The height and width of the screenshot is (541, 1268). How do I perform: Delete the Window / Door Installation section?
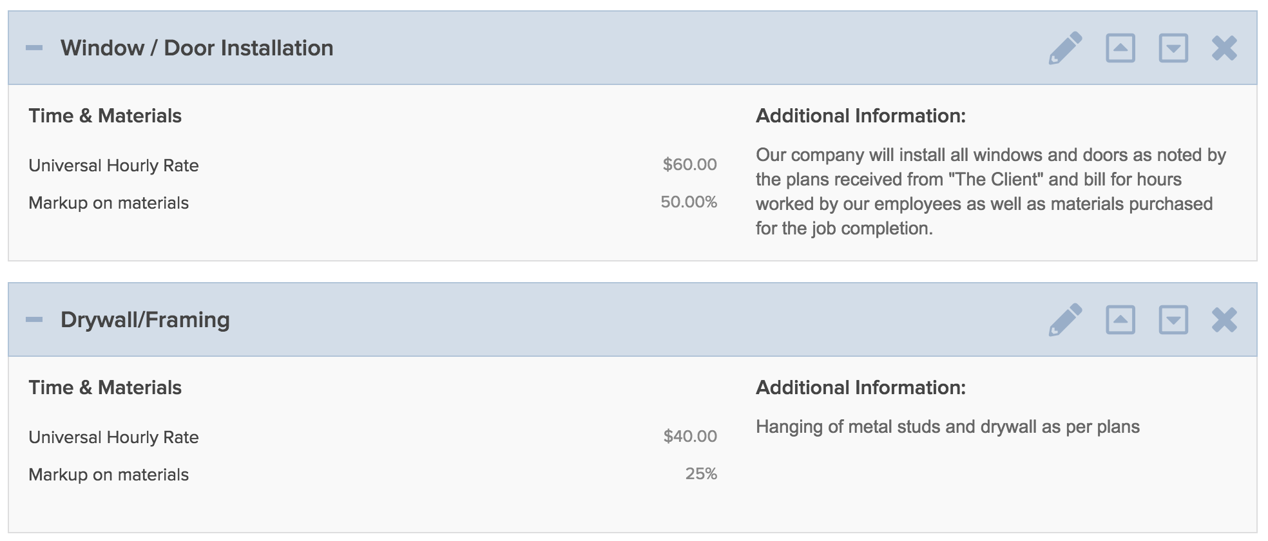[x=1224, y=48]
